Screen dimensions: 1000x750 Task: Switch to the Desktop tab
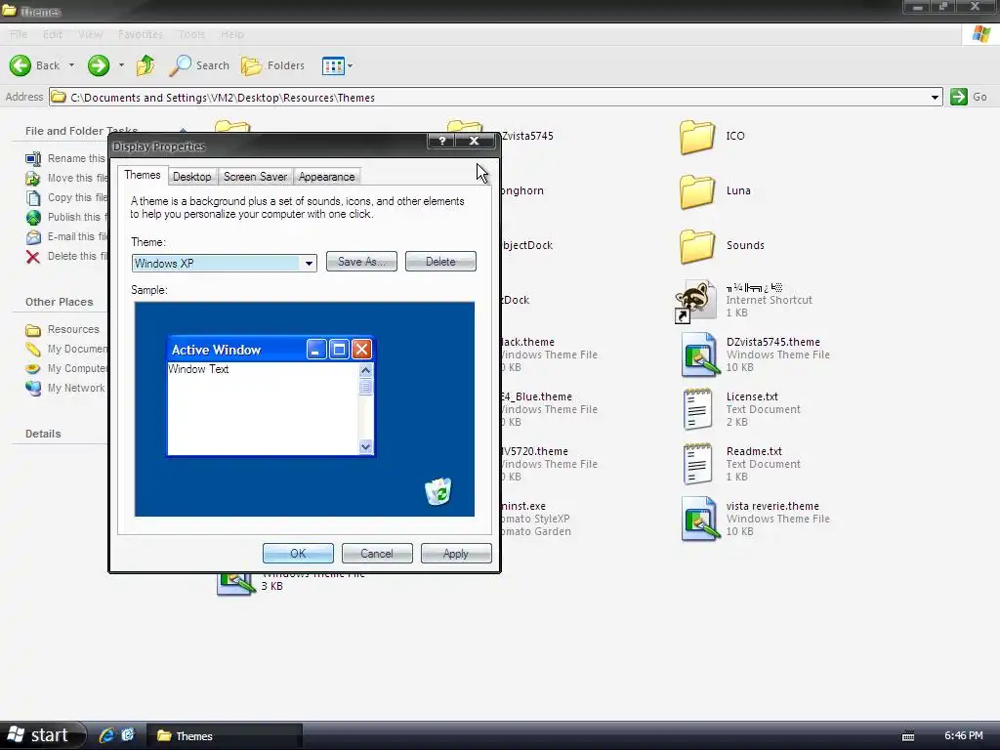coord(191,177)
